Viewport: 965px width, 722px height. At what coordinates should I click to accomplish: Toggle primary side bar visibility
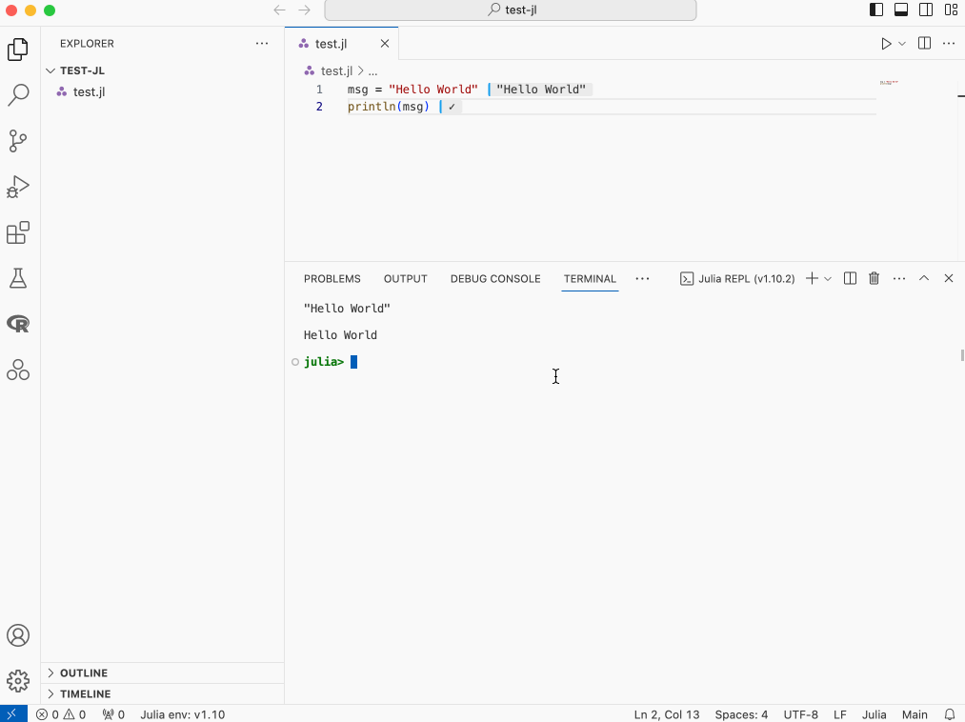(876, 10)
